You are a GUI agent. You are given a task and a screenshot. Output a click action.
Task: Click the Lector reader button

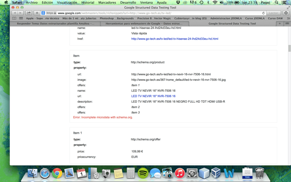274,13
